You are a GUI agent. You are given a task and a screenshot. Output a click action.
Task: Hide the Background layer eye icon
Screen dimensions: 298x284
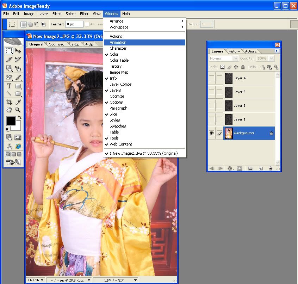211,133
